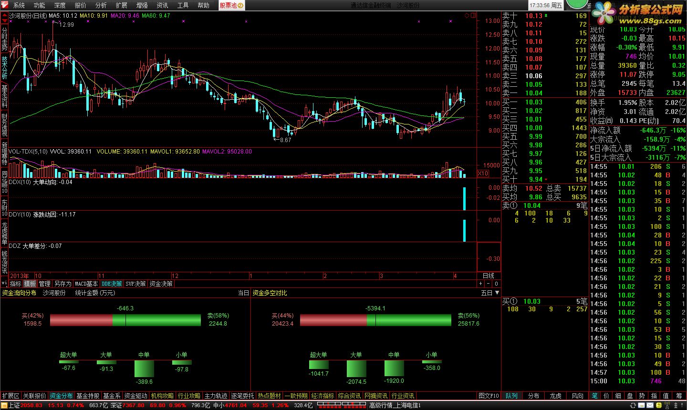Select the 笔 tick view tab
The width and height of the screenshot is (687, 410).
tap(594, 396)
